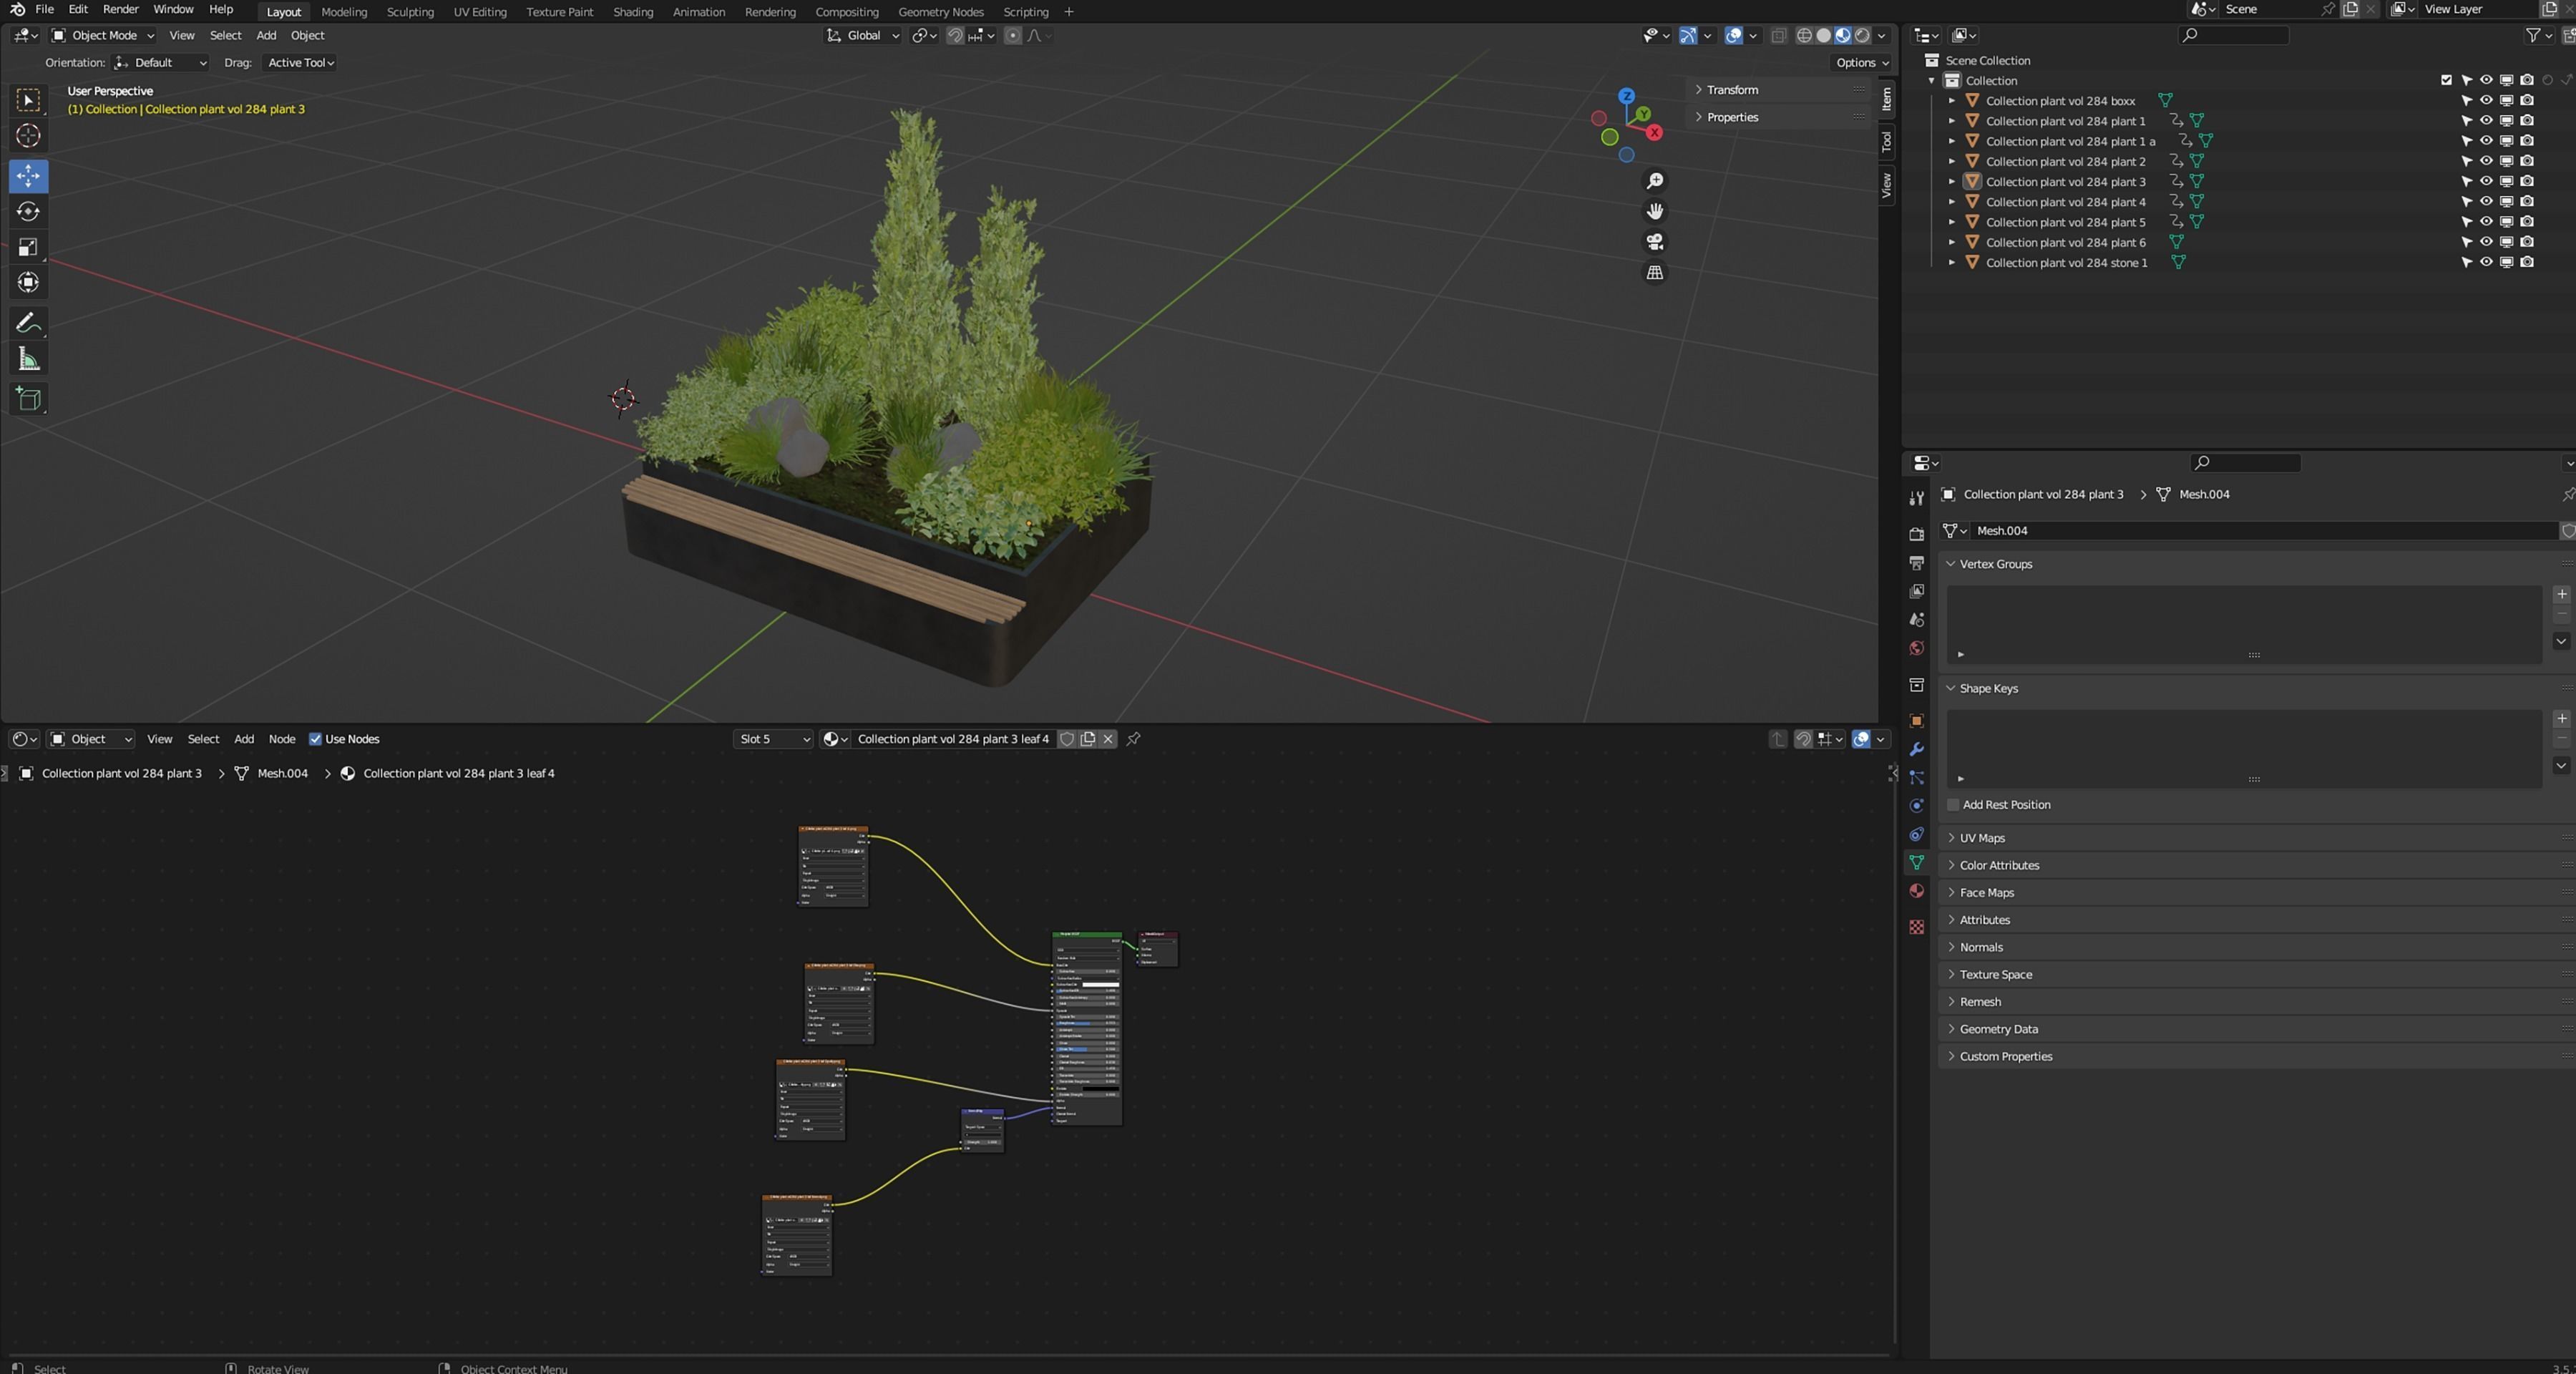2576x1374 pixels.
Task: Expand the Transform sidebar section
Action: click(x=1731, y=90)
